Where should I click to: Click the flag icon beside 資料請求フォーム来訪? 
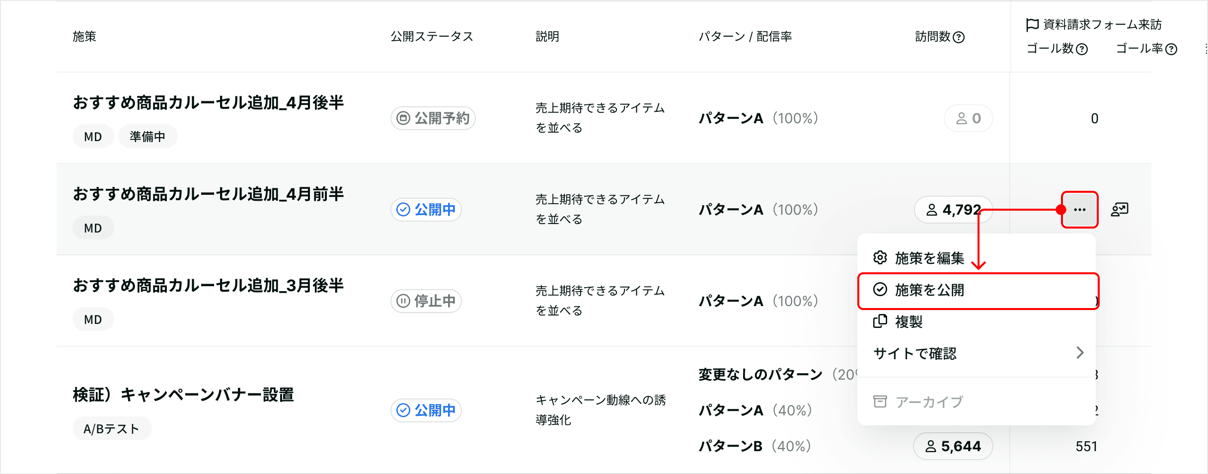click(x=1032, y=25)
